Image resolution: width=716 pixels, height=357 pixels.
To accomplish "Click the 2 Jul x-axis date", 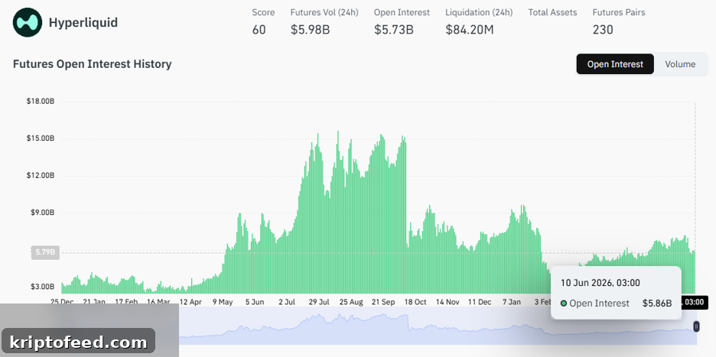I will coord(287,302).
